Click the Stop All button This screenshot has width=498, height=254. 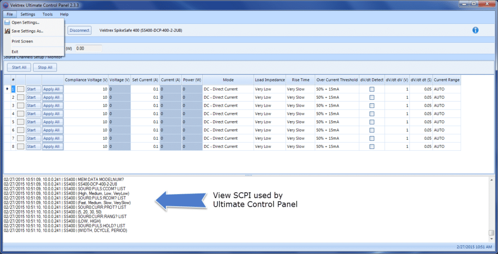point(45,68)
